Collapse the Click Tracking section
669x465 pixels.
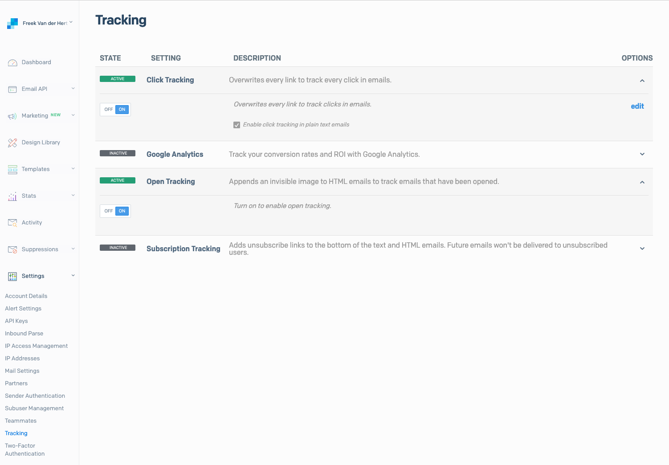click(642, 81)
